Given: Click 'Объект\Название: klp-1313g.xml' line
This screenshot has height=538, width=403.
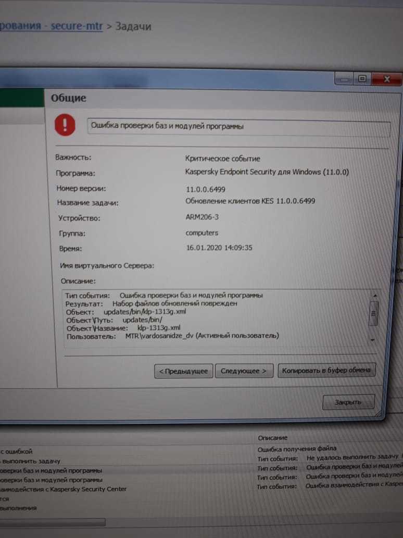Looking at the screenshot, I should (x=123, y=328).
